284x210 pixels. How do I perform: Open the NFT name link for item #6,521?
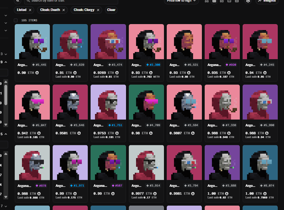[174, 65]
